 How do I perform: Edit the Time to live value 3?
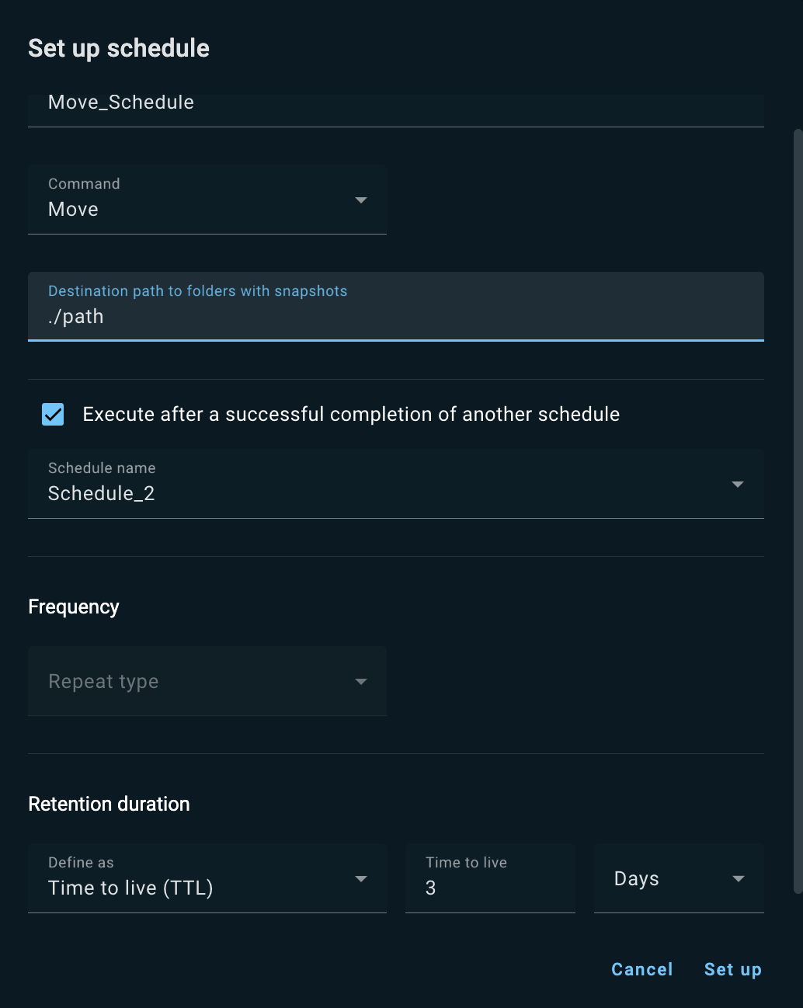[489, 888]
